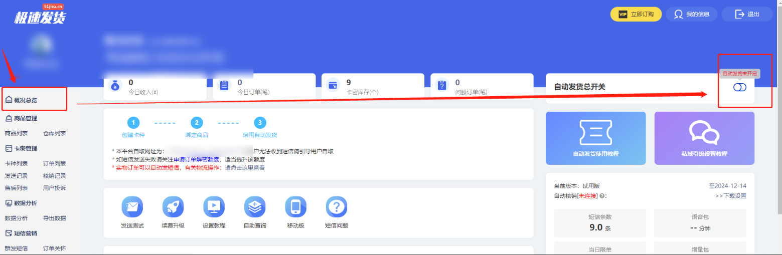This screenshot has height=255, width=782.
Task: Click the bag icon beside 商品管理
Action: pyautogui.click(x=9, y=118)
